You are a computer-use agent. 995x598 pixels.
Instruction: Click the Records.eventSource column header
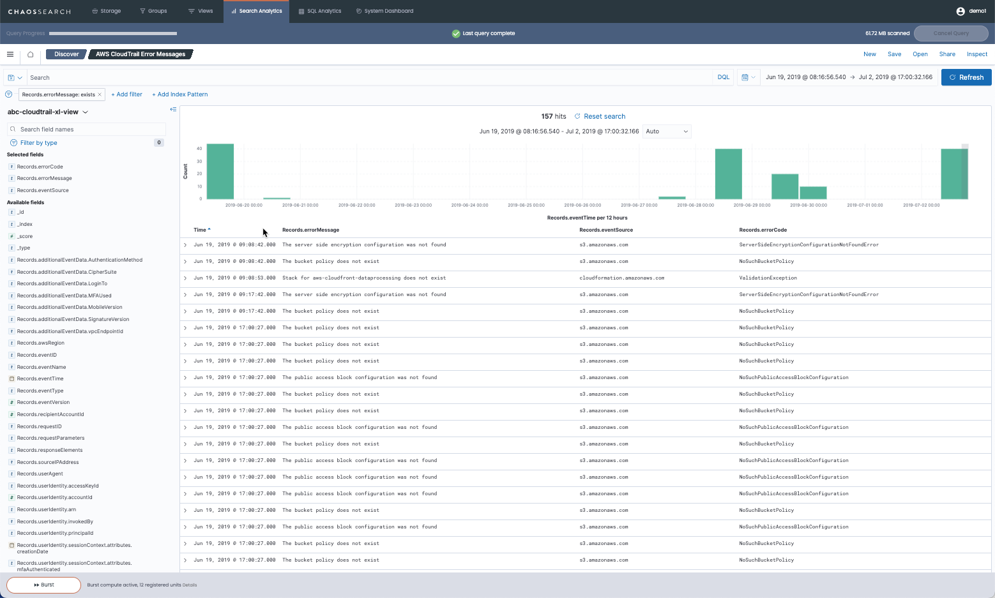[606, 230]
